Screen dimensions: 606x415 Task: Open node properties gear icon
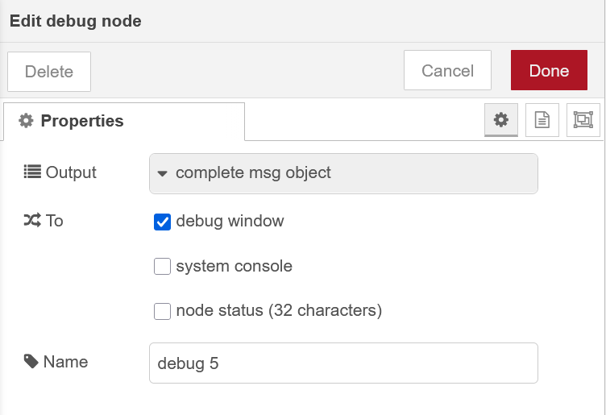coord(501,120)
